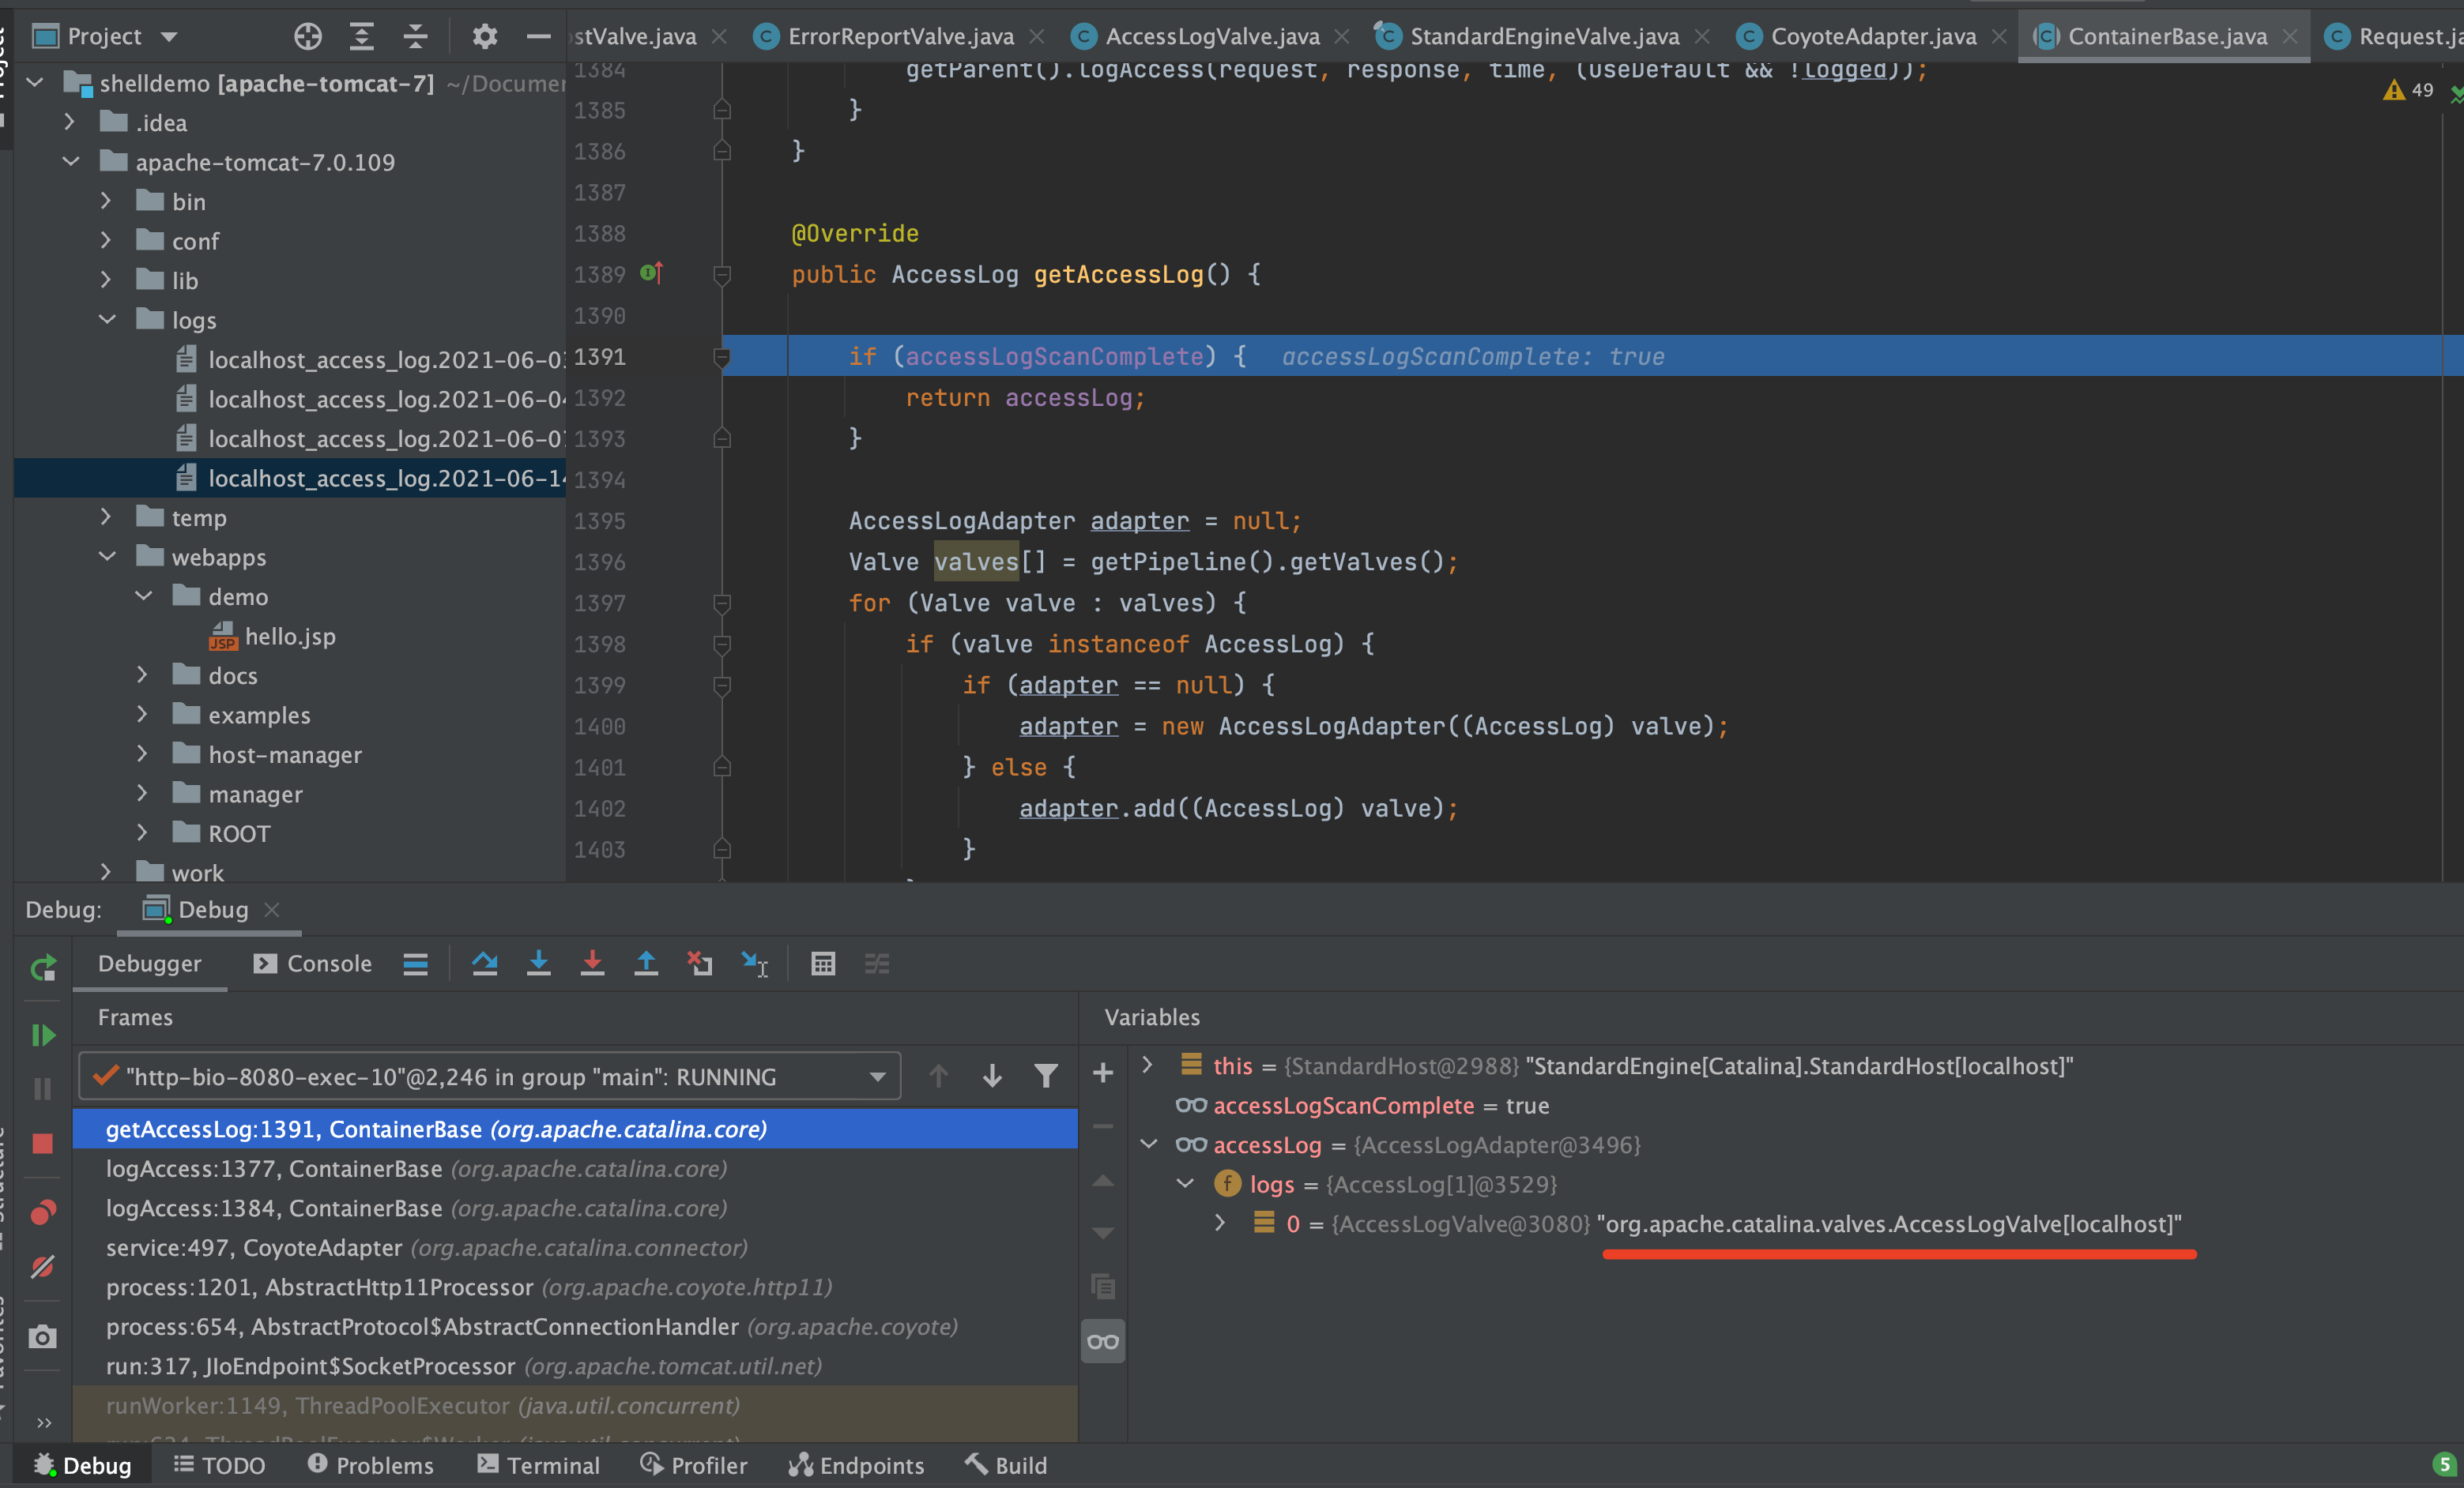Toggle frames filter funnel icon
Image resolution: width=2464 pixels, height=1488 pixels.
pos(1045,1077)
